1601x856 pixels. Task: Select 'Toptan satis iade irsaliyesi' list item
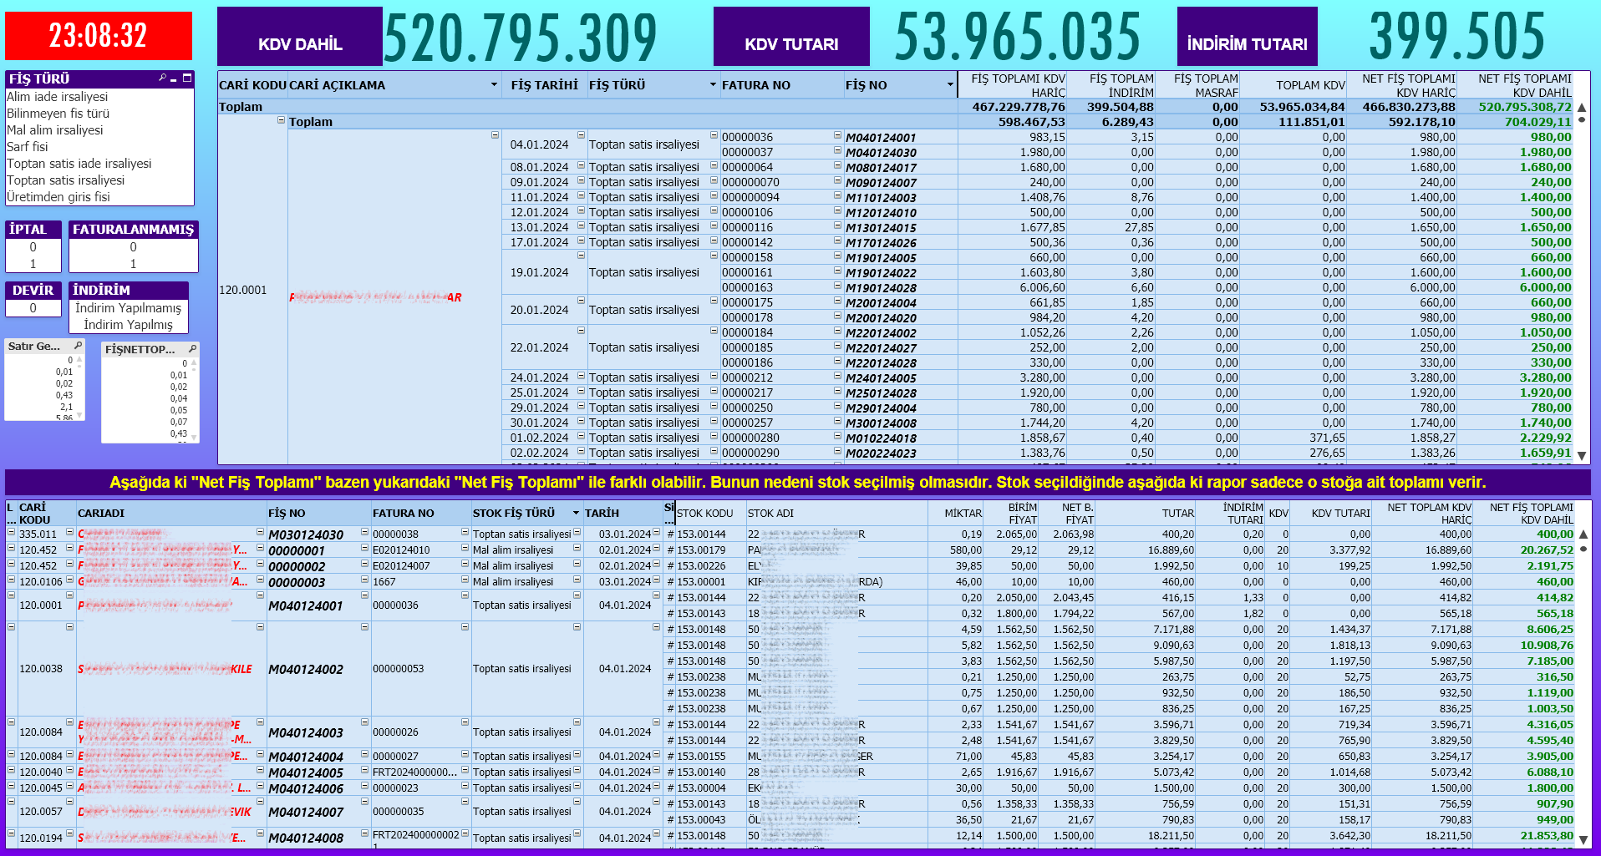[x=79, y=164]
